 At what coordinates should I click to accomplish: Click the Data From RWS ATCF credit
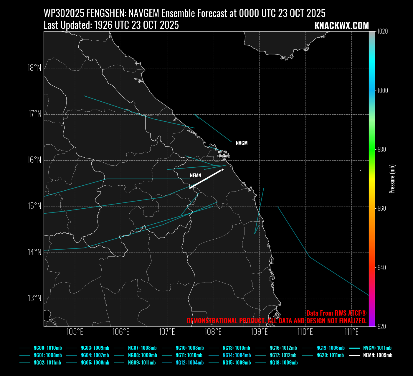[336, 313]
